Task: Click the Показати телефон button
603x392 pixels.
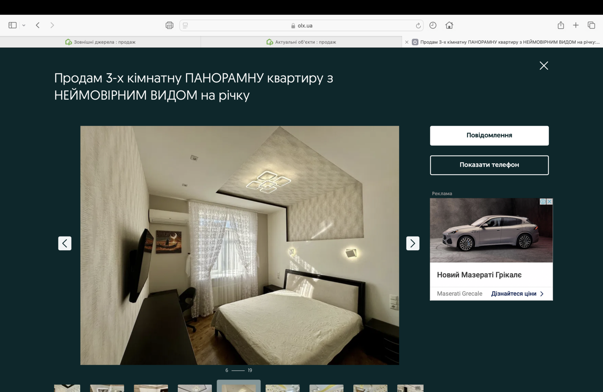Action: click(489, 165)
